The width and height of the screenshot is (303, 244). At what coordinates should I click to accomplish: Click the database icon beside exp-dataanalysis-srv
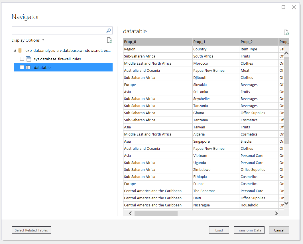click(x=19, y=50)
